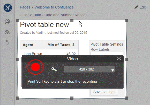Open the RSS feed blog icon
Image resolution: width=150 pixels, height=105 pixels.
7,32
